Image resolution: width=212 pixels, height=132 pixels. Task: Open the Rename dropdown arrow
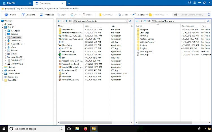[x=147, y=15]
